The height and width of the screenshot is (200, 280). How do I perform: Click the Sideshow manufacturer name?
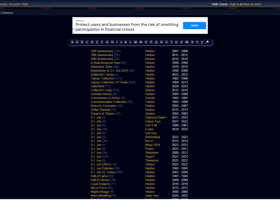click(152, 153)
